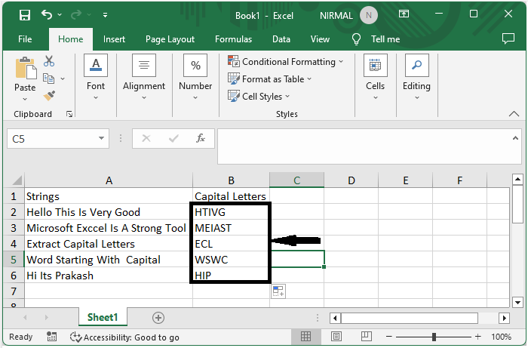528x348 pixels.
Task: Open the Format as Table dropdown
Action: (270, 79)
